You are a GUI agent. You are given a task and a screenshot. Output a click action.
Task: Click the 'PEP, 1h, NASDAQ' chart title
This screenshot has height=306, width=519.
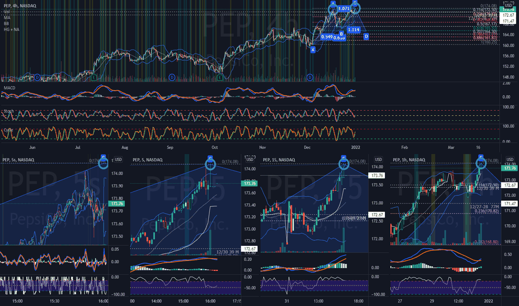[x=409, y=160]
